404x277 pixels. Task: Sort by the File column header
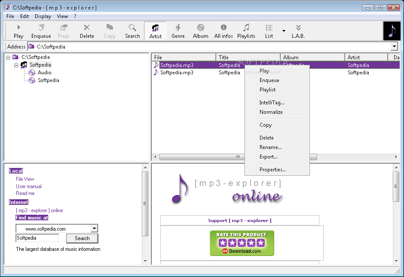184,58
